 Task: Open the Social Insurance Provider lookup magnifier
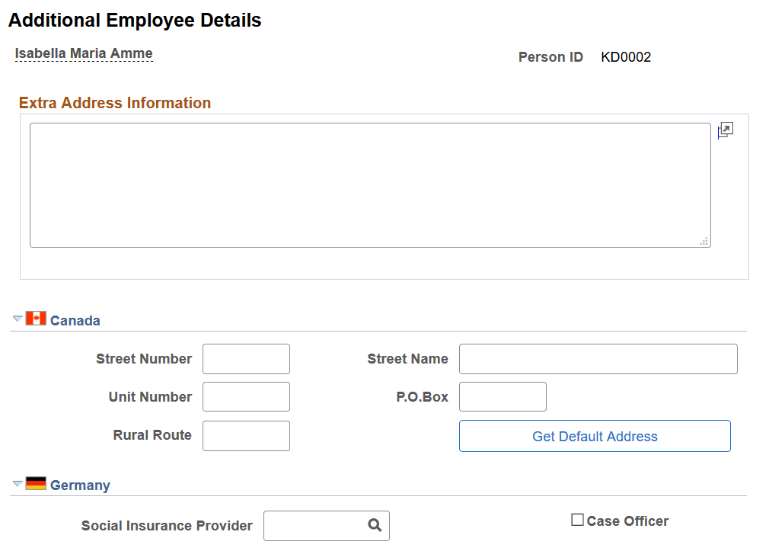pos(375,526)
